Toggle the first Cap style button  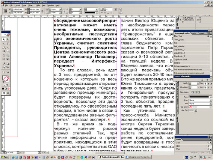(x=205, y=83)
